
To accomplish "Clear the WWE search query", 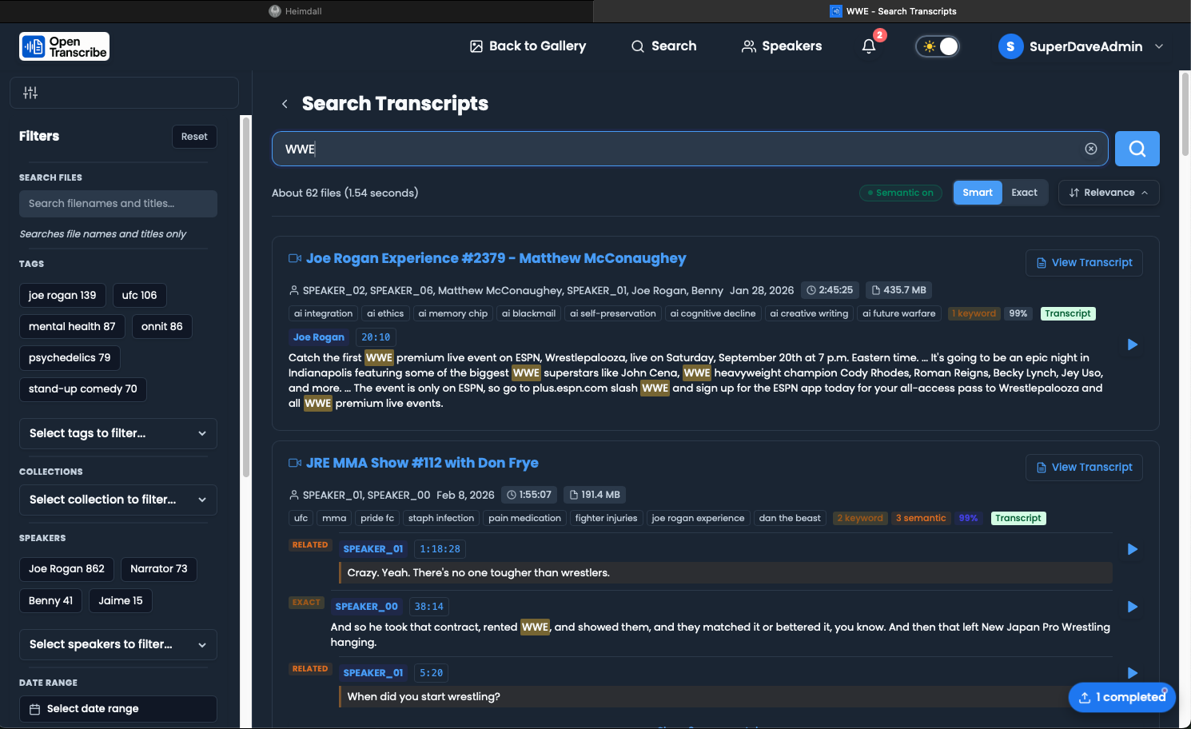I will pos(1090,149).
